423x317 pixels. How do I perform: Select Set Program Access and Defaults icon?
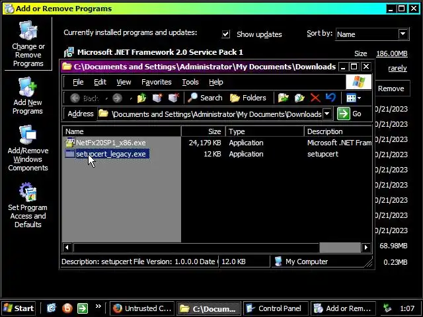tap(28, 205)
